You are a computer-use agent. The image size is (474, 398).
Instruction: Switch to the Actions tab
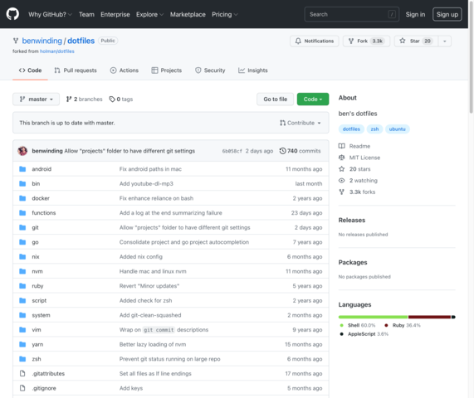125,70
